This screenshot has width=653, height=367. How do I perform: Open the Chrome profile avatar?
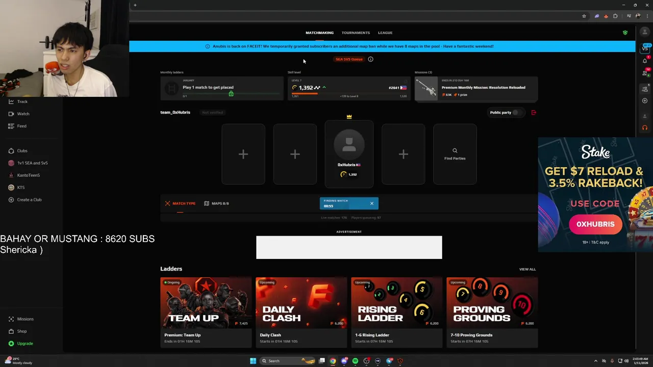click(x=638, y=16)
